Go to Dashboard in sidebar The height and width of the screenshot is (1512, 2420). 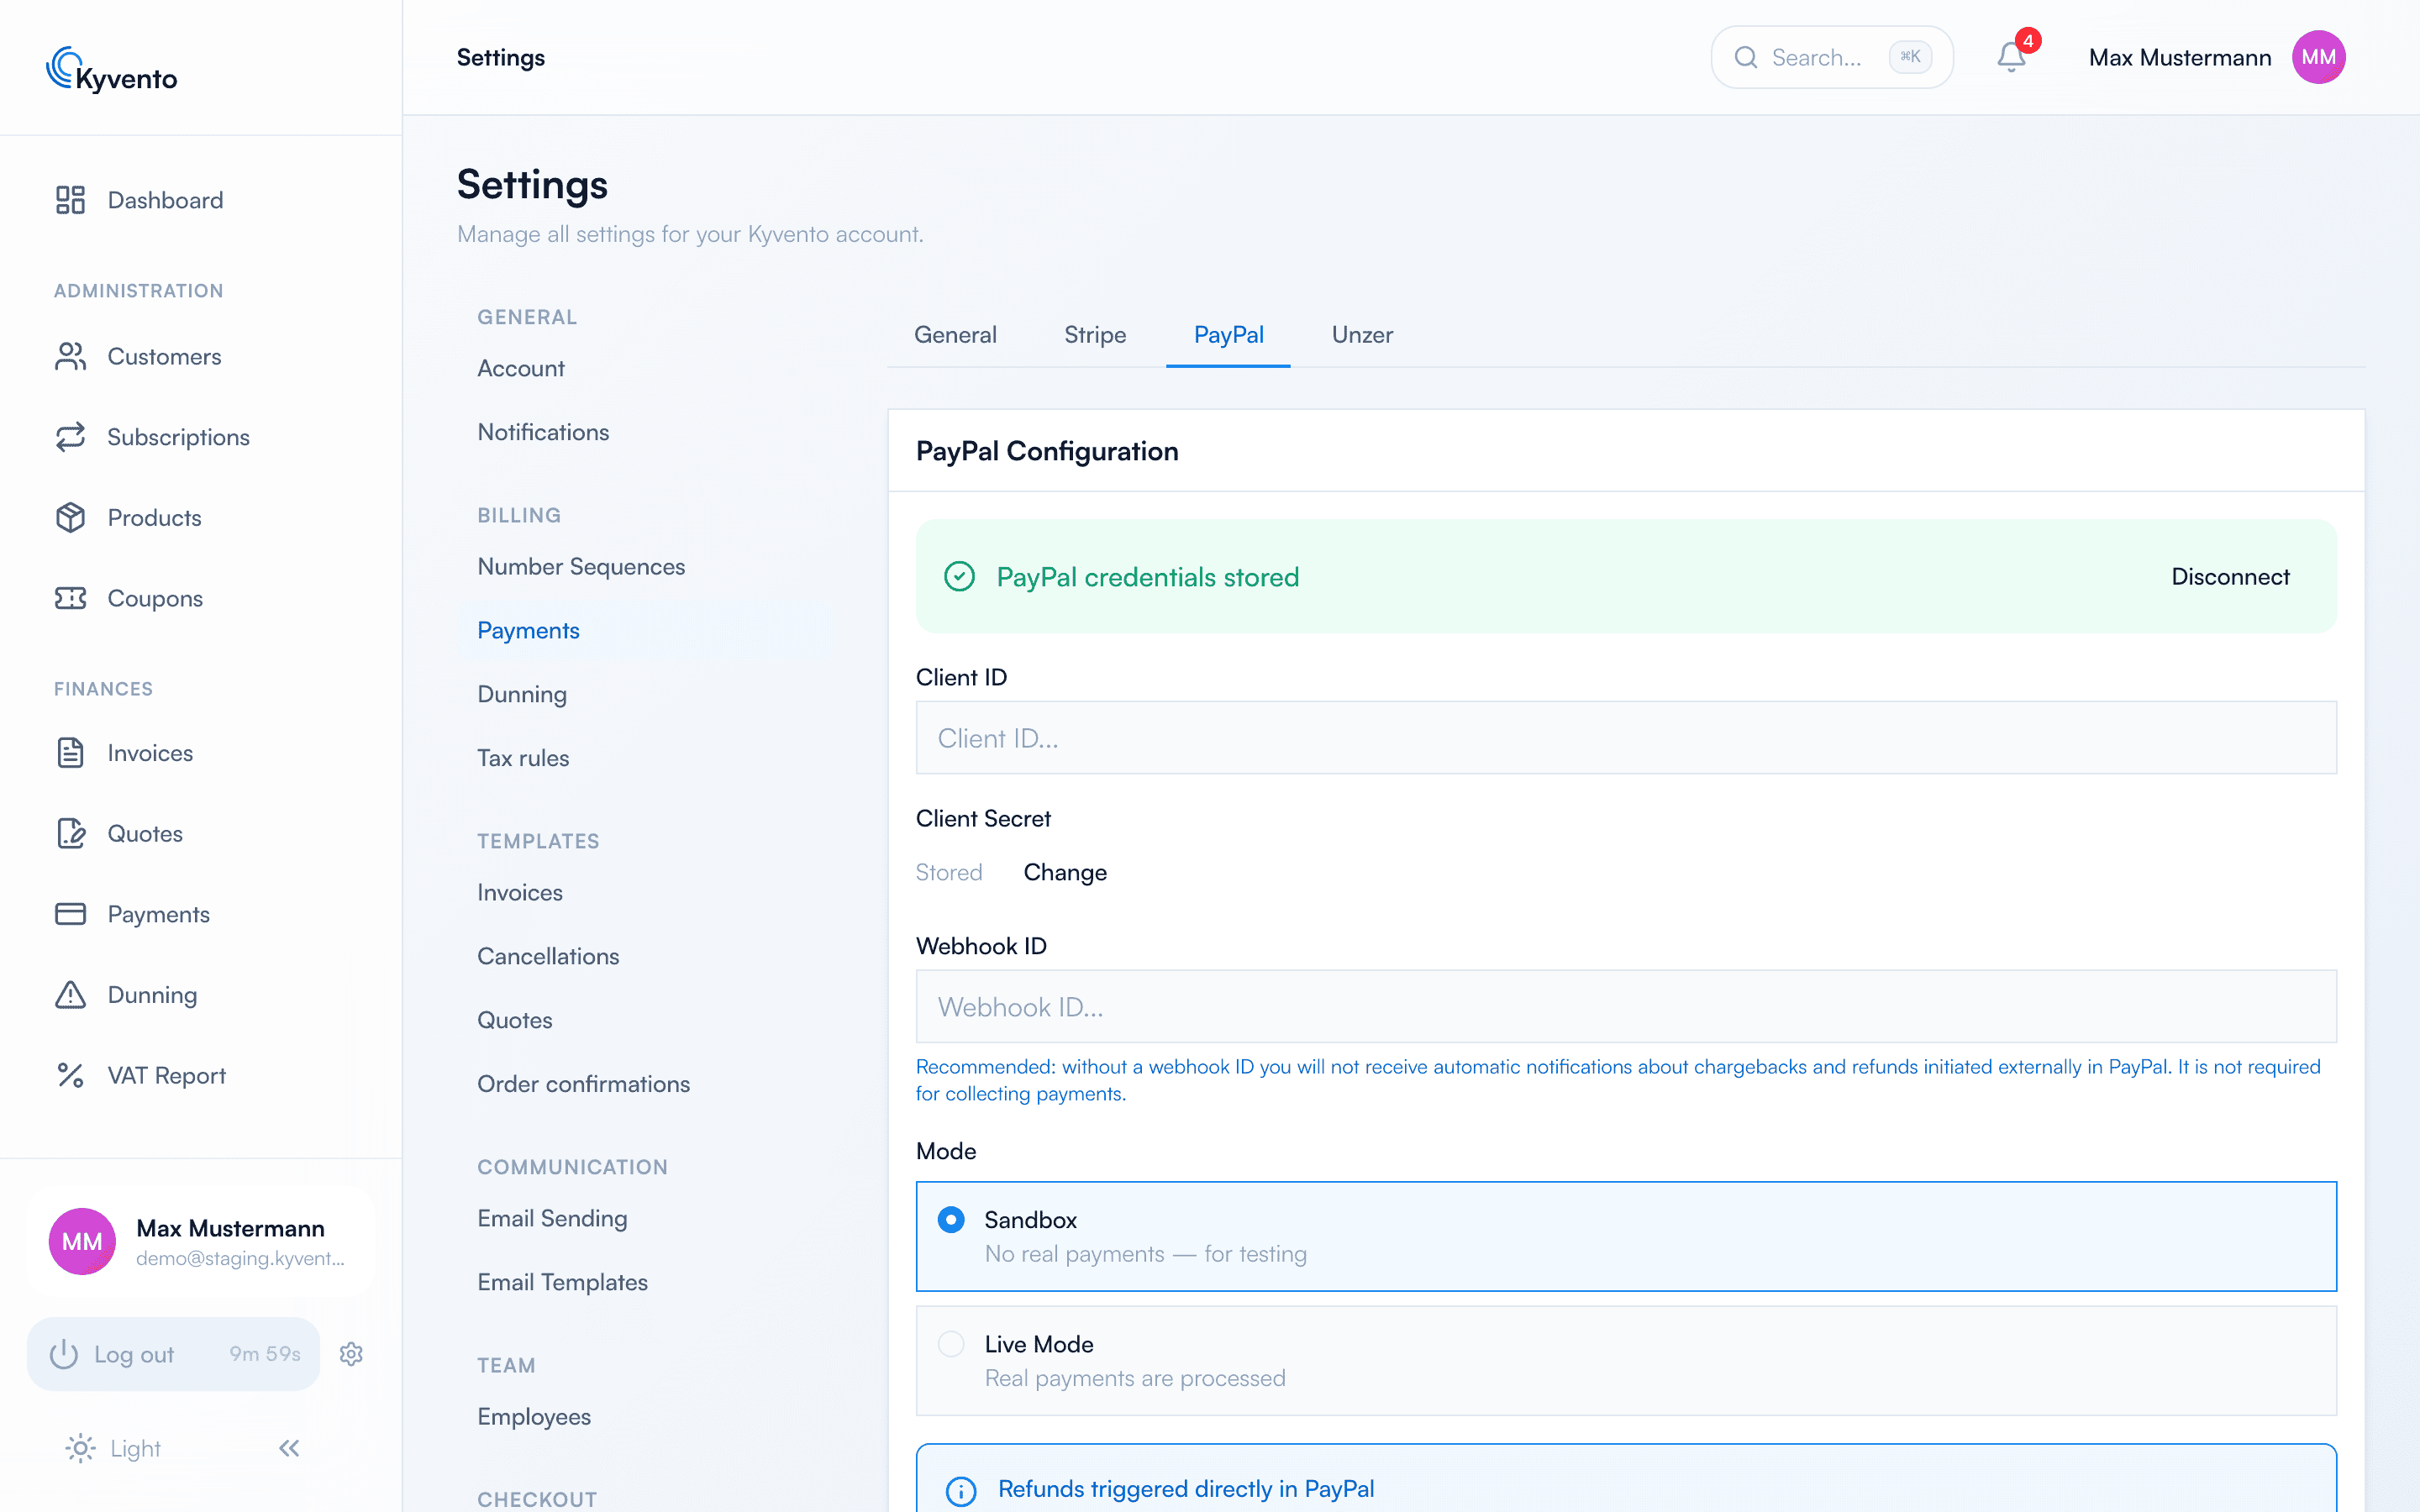click(165, 200)
